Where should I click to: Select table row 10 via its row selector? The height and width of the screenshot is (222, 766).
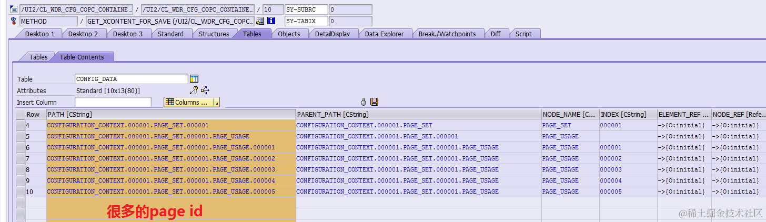pyautogui.click(x=20, y=191)
